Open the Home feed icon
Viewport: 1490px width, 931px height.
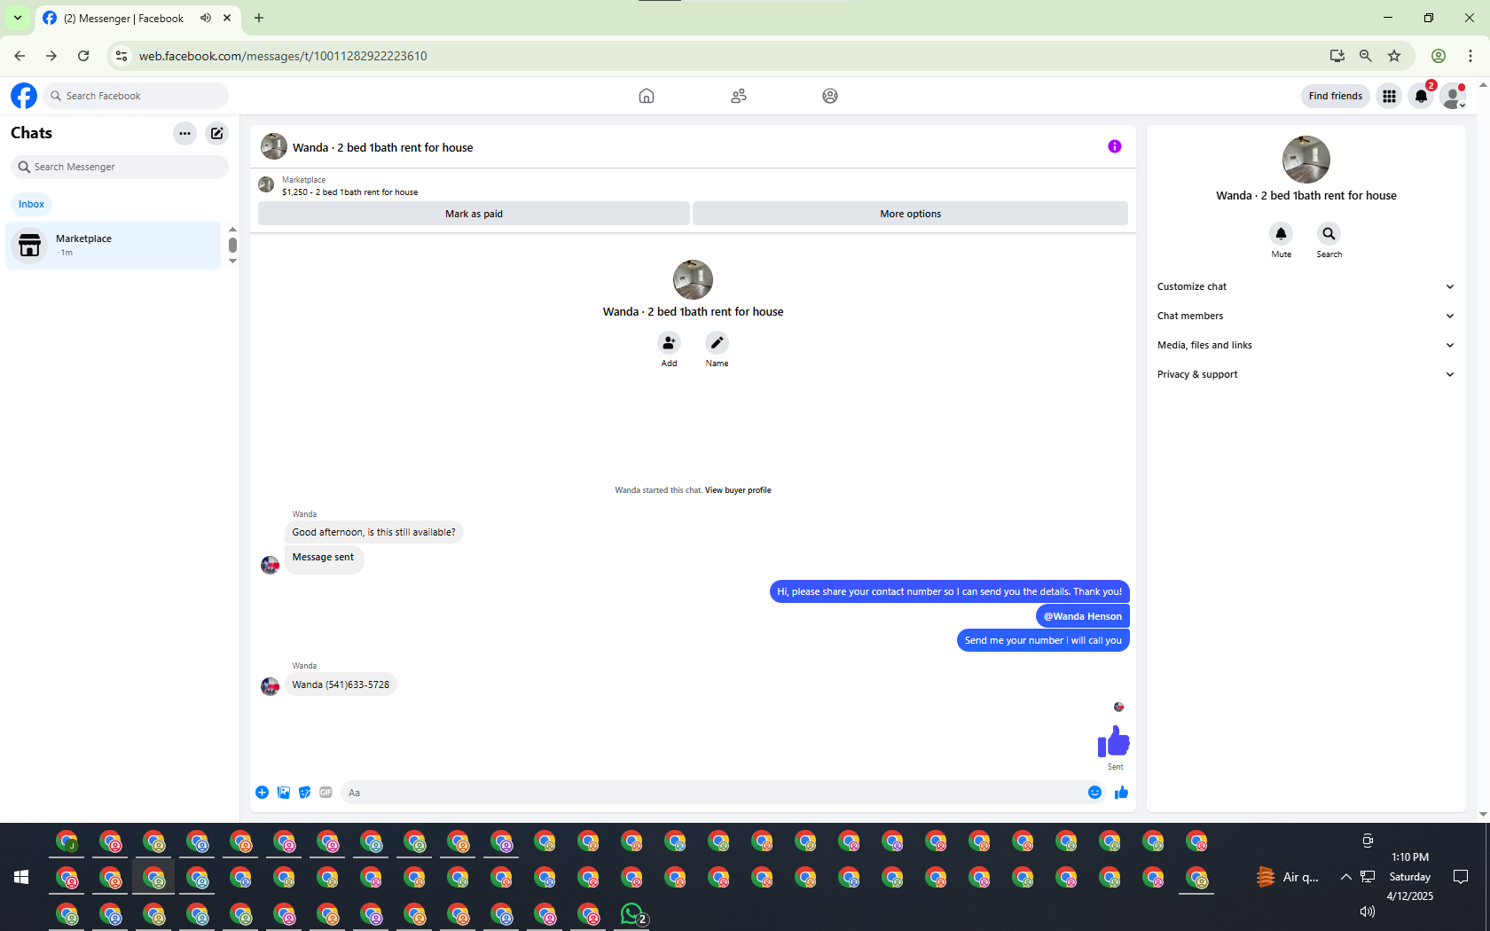click(x=647, y=96)
